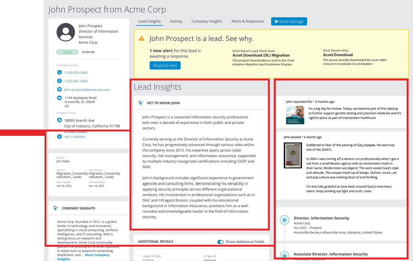This screenshot has height=261, width=413.
Task: Click owner name Jim Sales
Action: (63, 161)
